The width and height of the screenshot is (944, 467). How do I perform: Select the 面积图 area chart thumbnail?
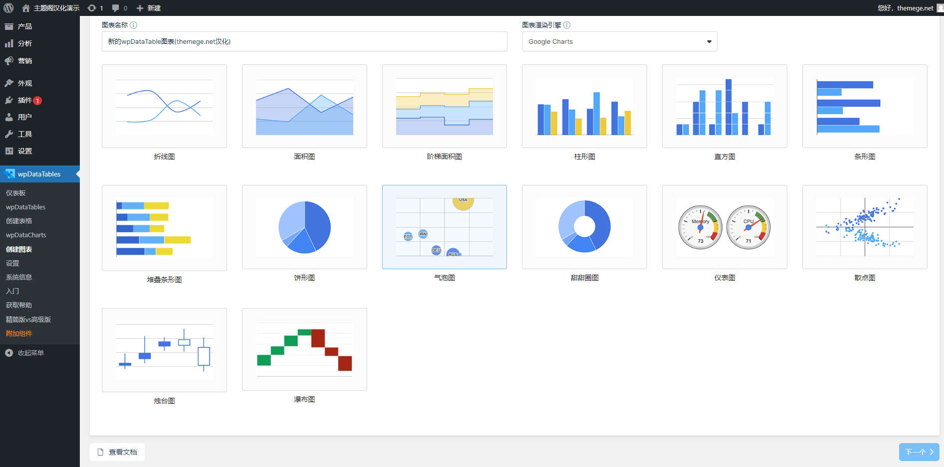click(x=304, y=106)
